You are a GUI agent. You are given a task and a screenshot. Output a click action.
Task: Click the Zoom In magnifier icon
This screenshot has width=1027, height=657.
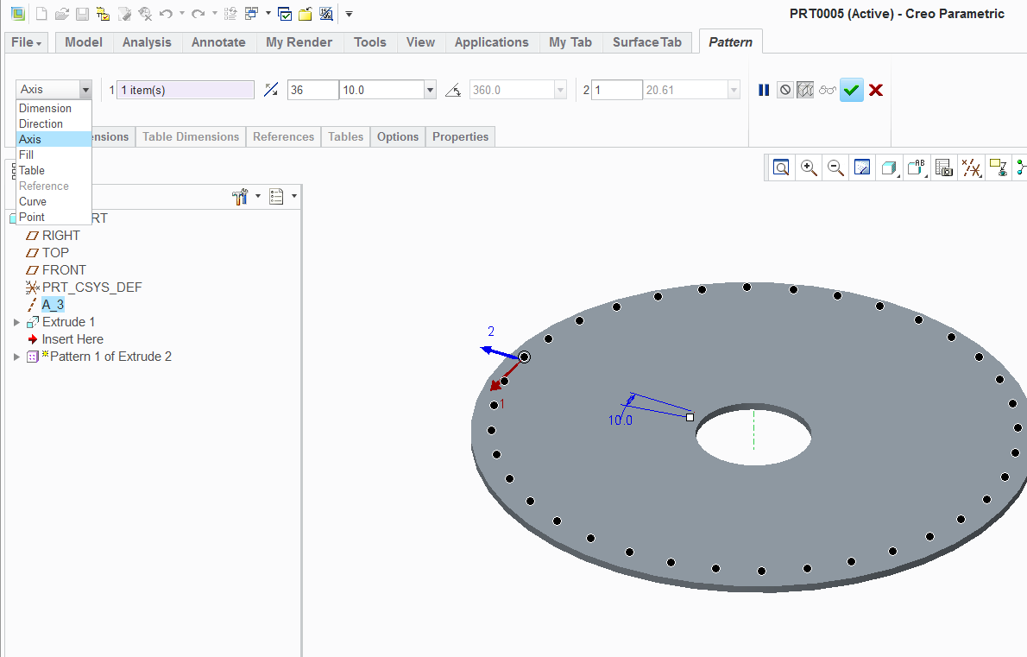[x=809, y=167]
